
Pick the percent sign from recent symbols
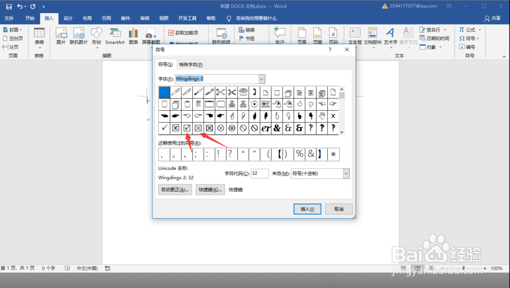click(x=299, y=154)
